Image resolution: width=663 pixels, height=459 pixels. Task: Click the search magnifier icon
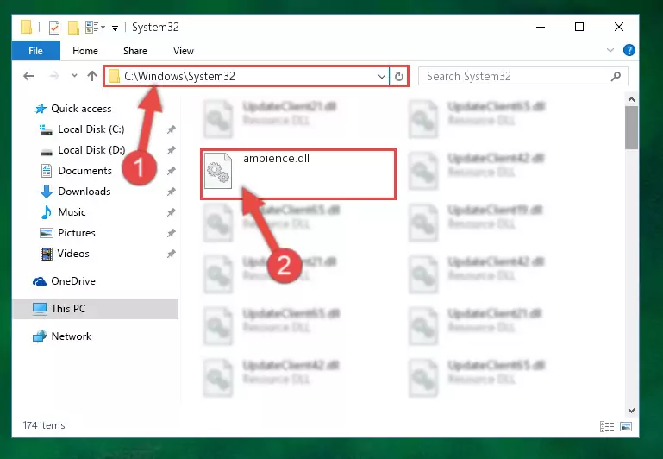616,76
